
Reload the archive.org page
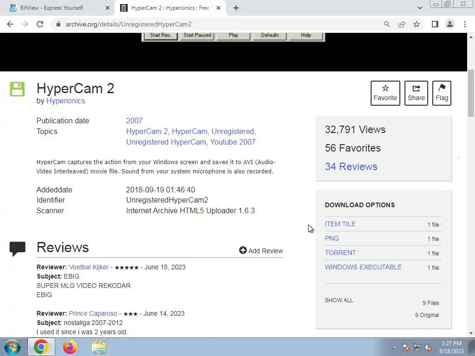[x=40, y=24]
